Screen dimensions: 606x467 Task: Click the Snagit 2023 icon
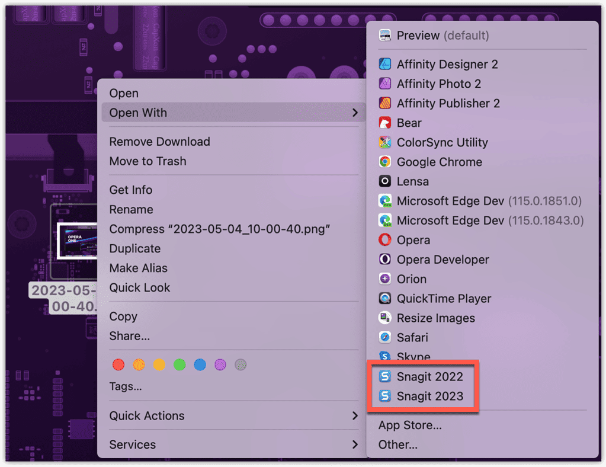[x=385, y=395]
